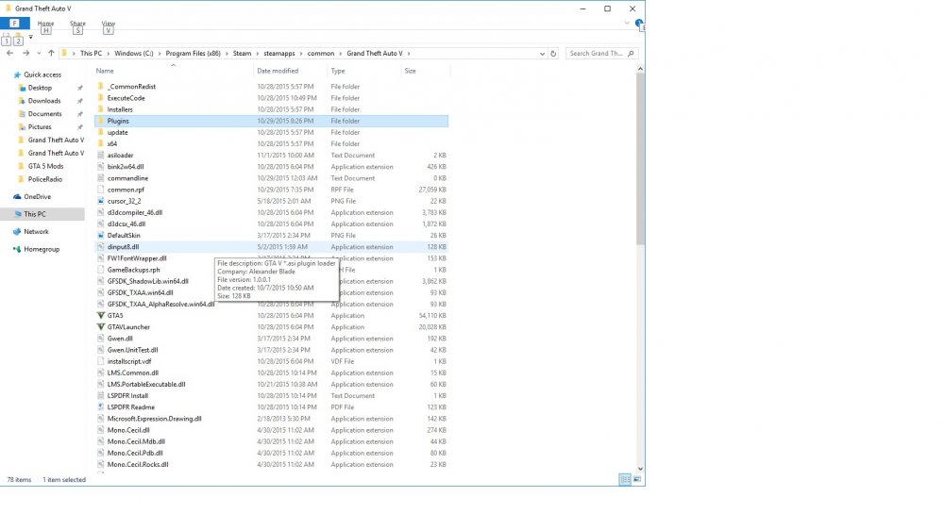Select the cursor_32_2 PNG icon
Image resolution: width=944 pixels, height=530 pixels.
101,201
